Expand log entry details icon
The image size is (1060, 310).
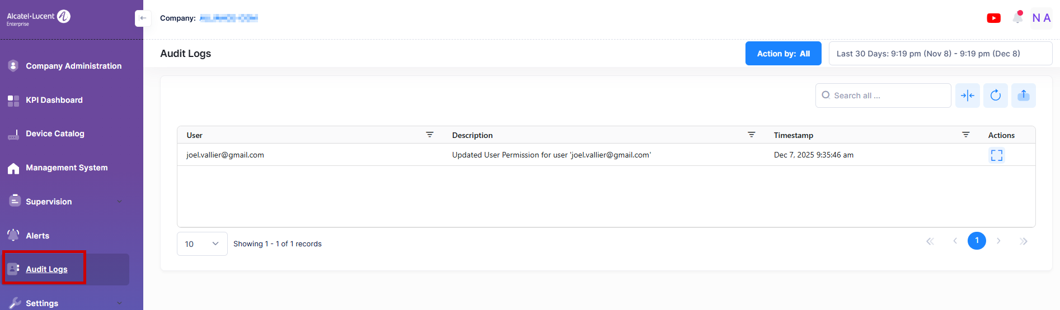996,155
